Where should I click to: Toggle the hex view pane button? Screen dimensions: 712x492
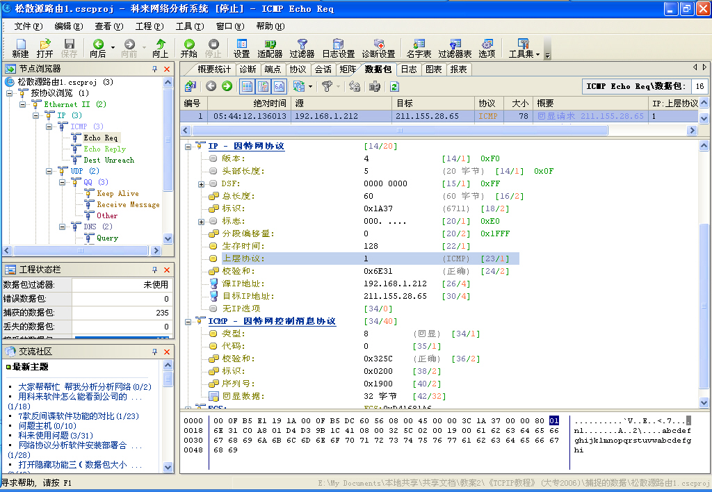point(279,86)
